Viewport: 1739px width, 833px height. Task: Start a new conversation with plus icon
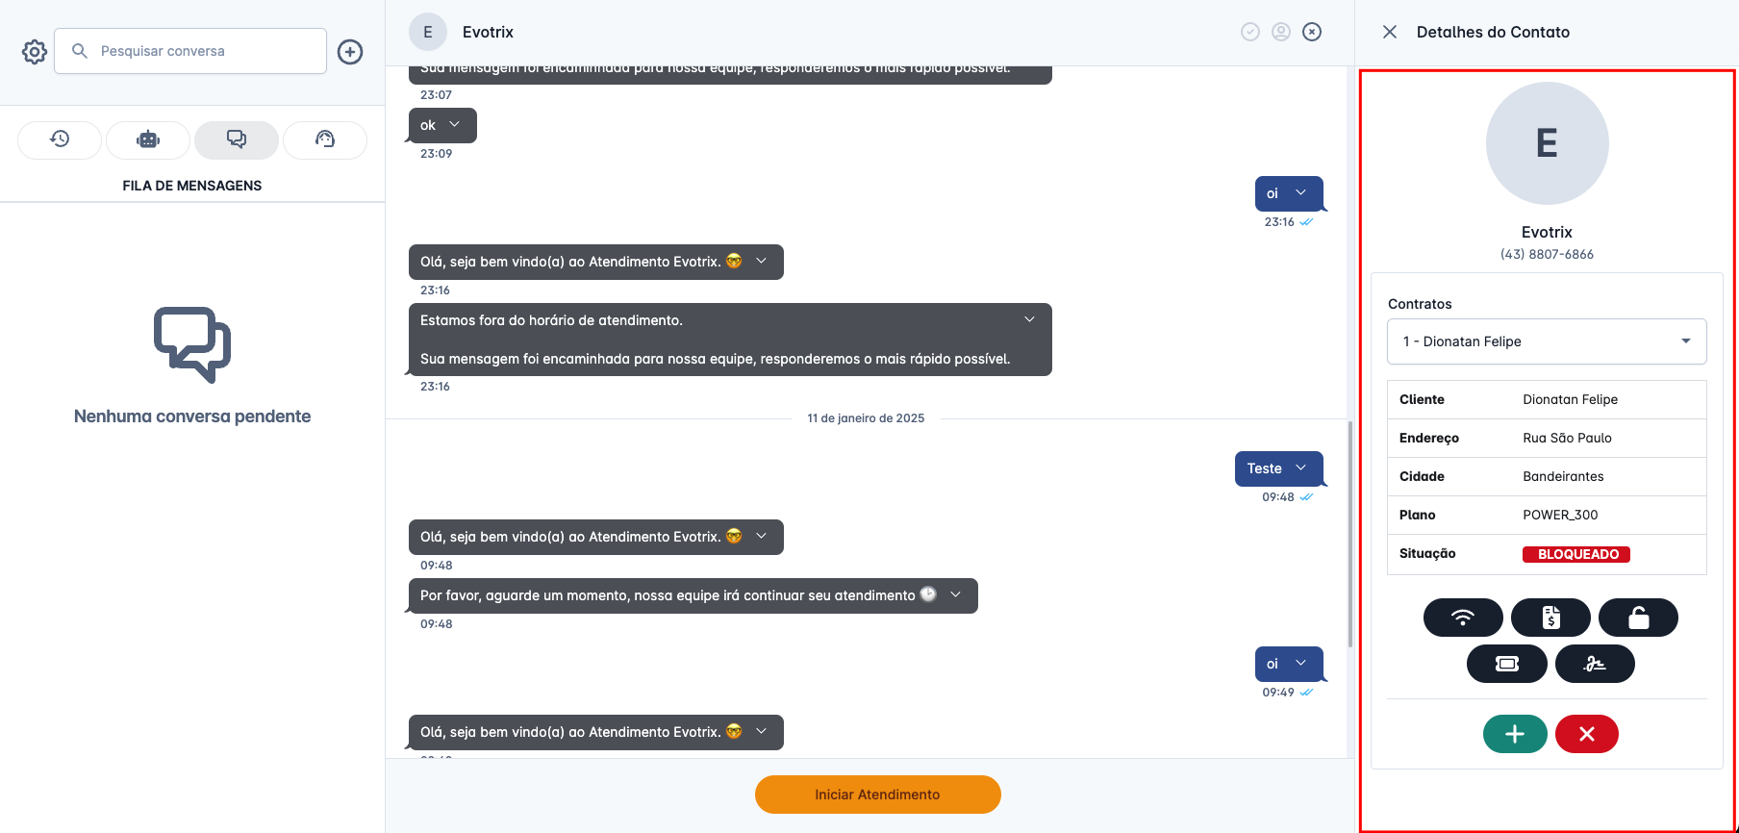point(350,52)
